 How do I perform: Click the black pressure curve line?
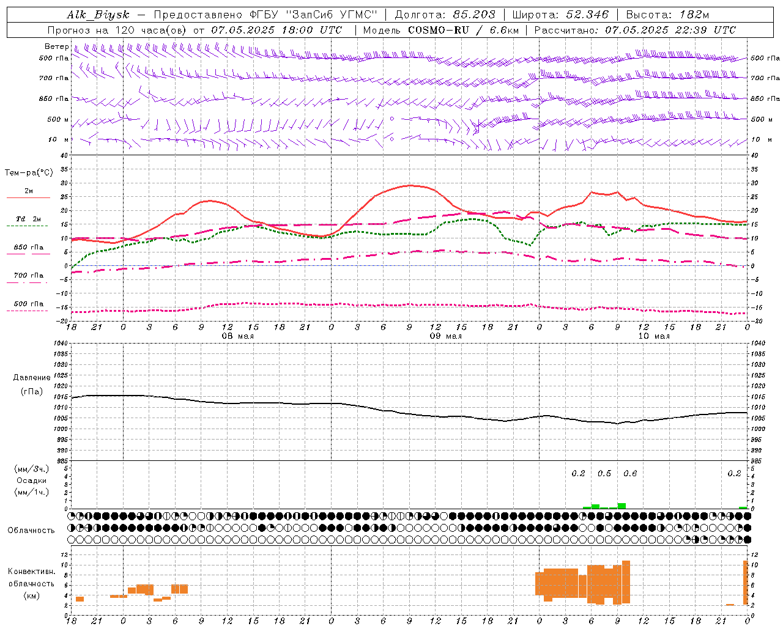[409, 414]
